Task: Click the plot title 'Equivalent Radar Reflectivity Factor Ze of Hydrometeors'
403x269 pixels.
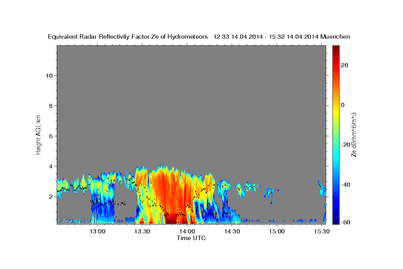Action: [128, 37]
